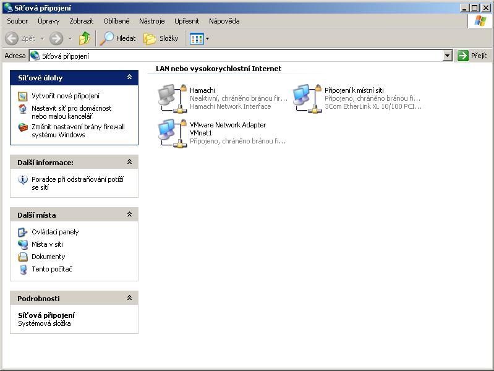The height and width of the screenshot is (371, 494).
Task: Click the forward navigation arrow icon
Action: (x=56, y=38)
